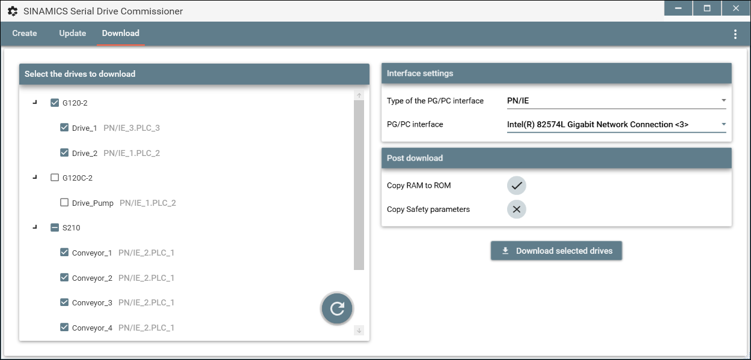Minimize the Serial Drive Commissioner window
The image size is (751, 360).
678,8
